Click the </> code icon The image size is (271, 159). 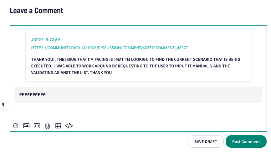tap(69, 126)
